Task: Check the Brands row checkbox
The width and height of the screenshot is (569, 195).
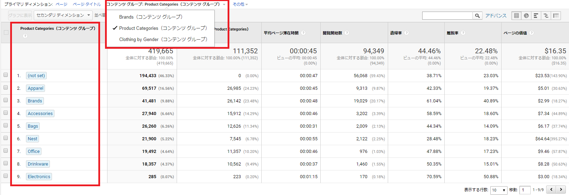Action: coord(6,100)
